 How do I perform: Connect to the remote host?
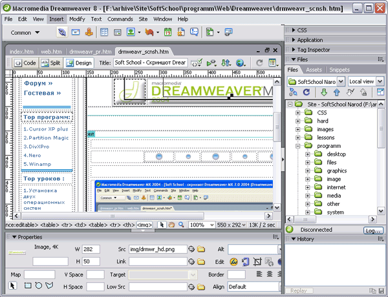coord(293,92)
